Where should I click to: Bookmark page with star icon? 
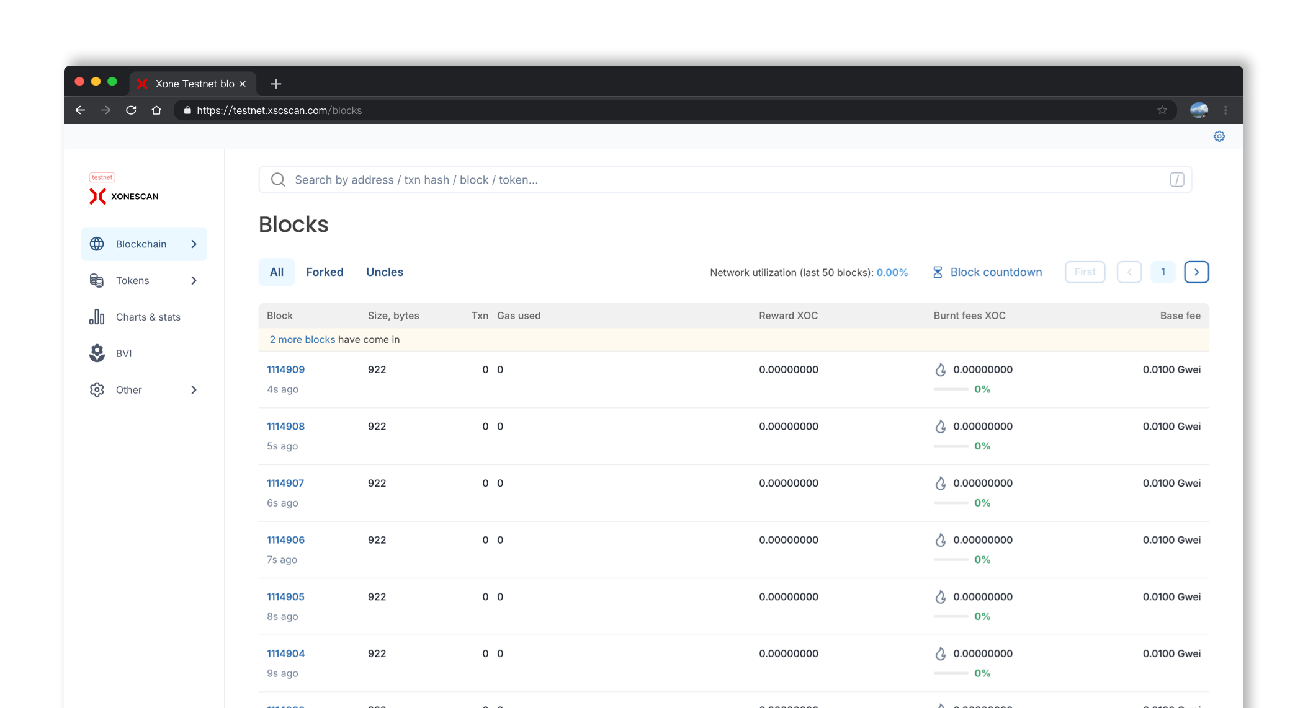coord(1162,110)
